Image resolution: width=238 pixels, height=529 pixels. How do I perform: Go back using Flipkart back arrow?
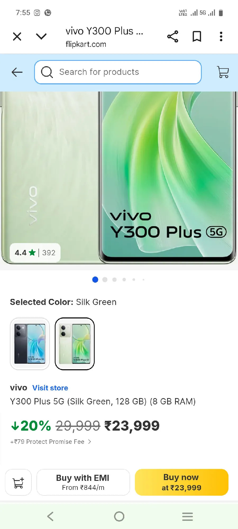click(17, 72)
